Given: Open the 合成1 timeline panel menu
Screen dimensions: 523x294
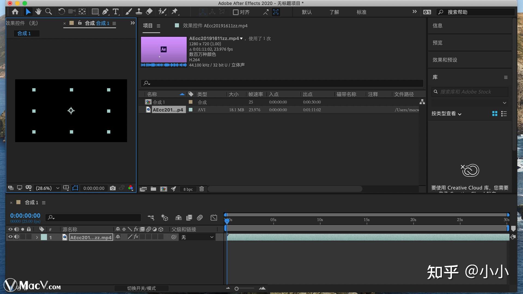Looking at the screenshot, I should pos(44,203).
